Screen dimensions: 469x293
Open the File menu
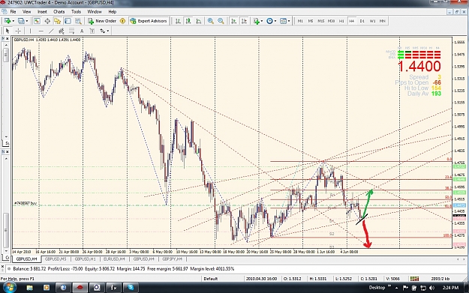14,12
